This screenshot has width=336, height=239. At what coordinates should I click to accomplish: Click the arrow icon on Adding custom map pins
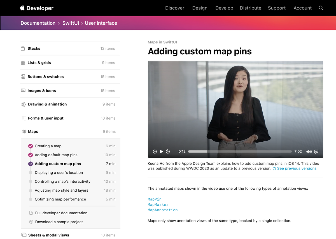click(31, 164)
